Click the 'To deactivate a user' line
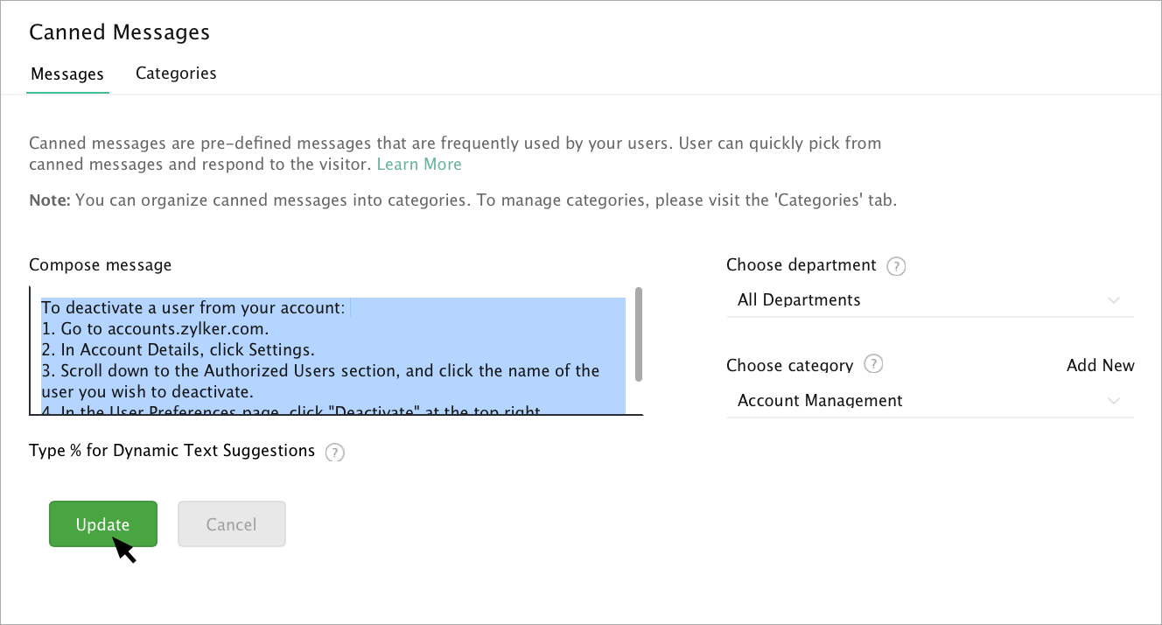Viewport: 1162px width, 625px height. [x=192, y=308]
